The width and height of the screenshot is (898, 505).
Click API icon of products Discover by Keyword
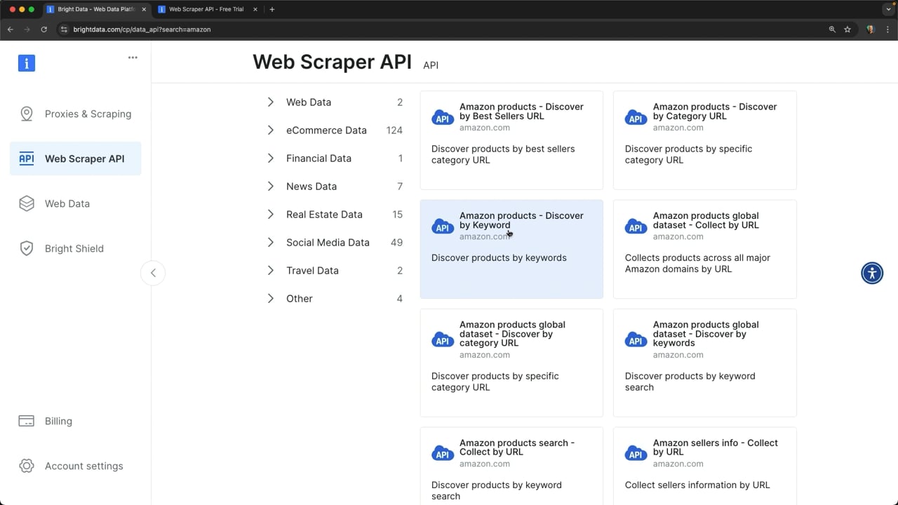click(443, 226)
